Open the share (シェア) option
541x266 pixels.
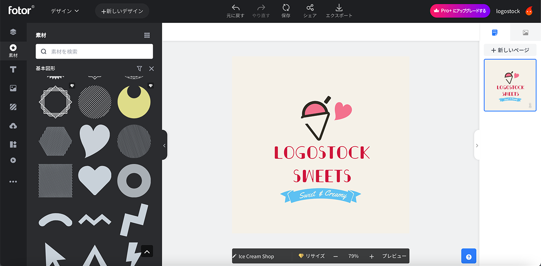pyautogui.click(x=310, y=8)
